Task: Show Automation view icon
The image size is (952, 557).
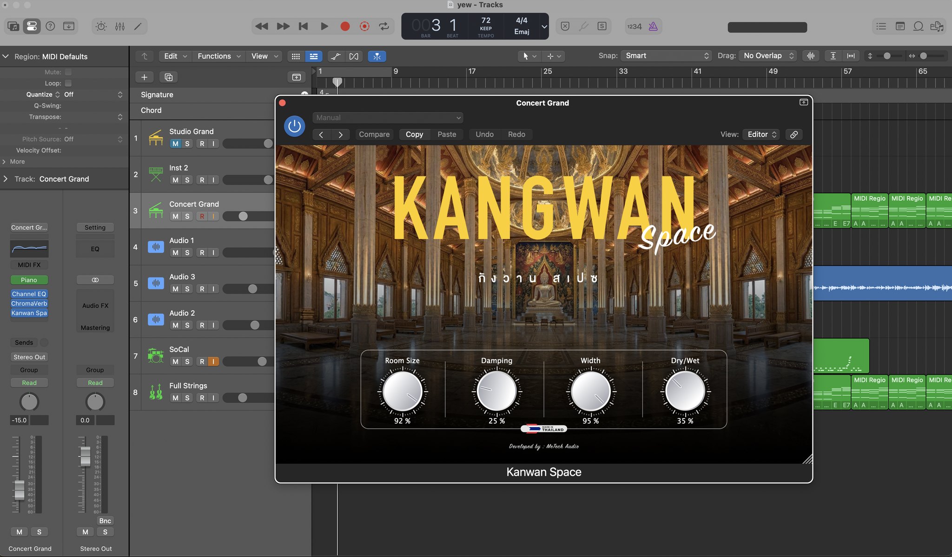Action: point(335,56)
